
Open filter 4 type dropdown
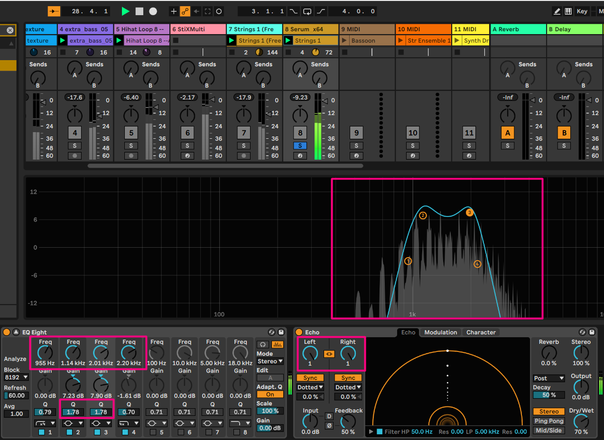[129, 423]
